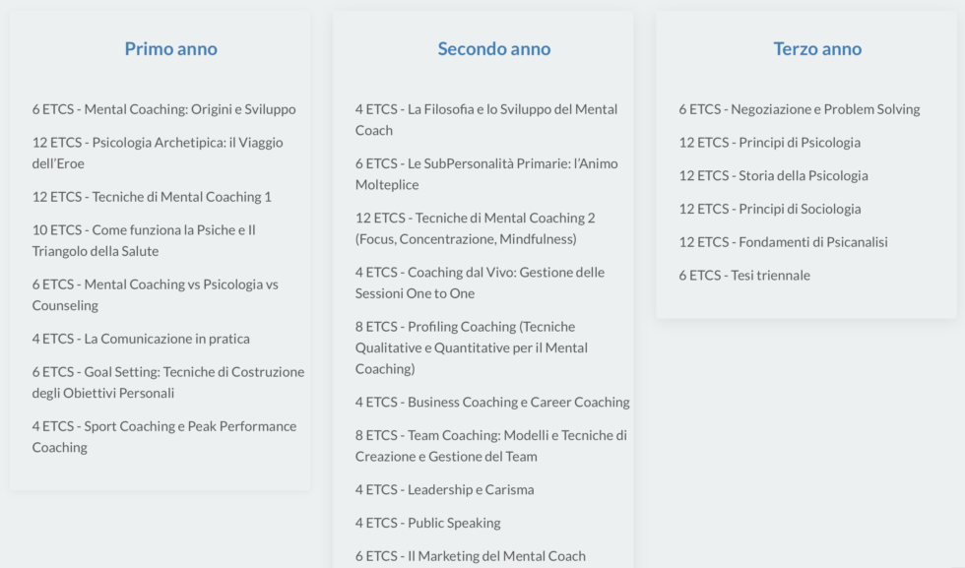Click Tecniche di Mental Coaching 2 entry

pyautogui.click(x=475, y=228)
